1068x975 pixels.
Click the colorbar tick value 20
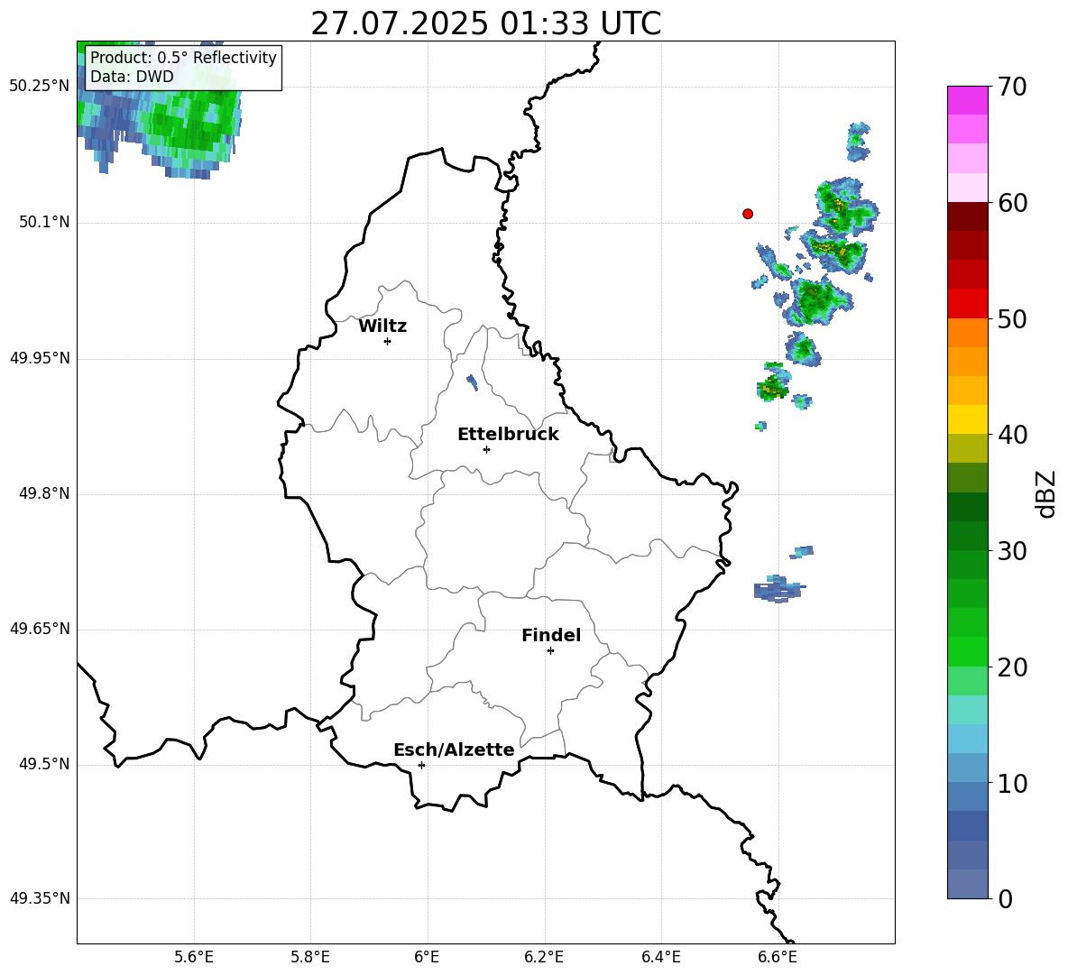(1012, 667)
